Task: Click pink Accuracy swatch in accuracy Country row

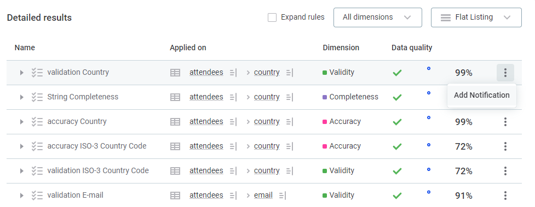Action: pyautogui.click(x=325, y=122)
